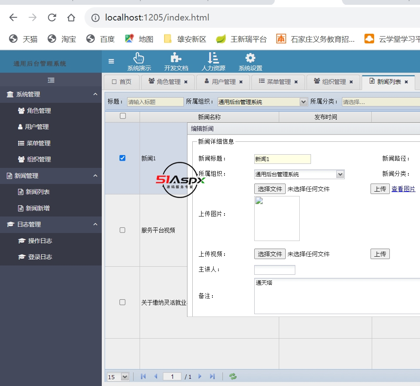Edit the 新闻标题 field in dialog

pos(282,159)
